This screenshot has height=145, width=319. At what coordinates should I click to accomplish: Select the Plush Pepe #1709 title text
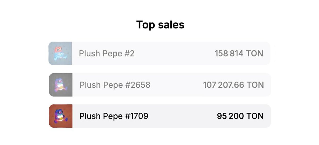tap(114, 116)
